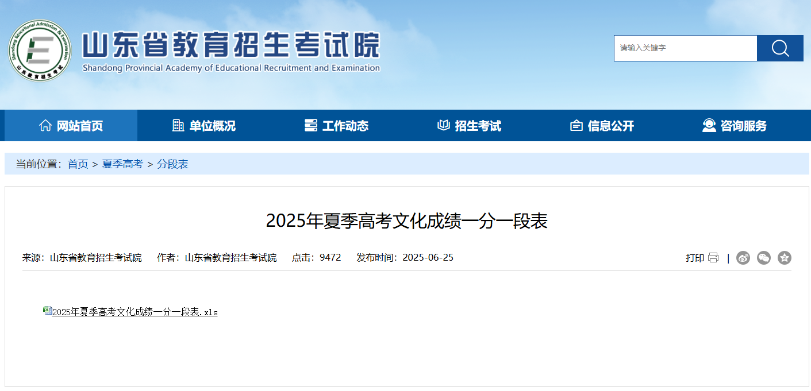The image size is (811, 391).
Task: Click the home icon in 网站首页
Action: pos(45,125)
